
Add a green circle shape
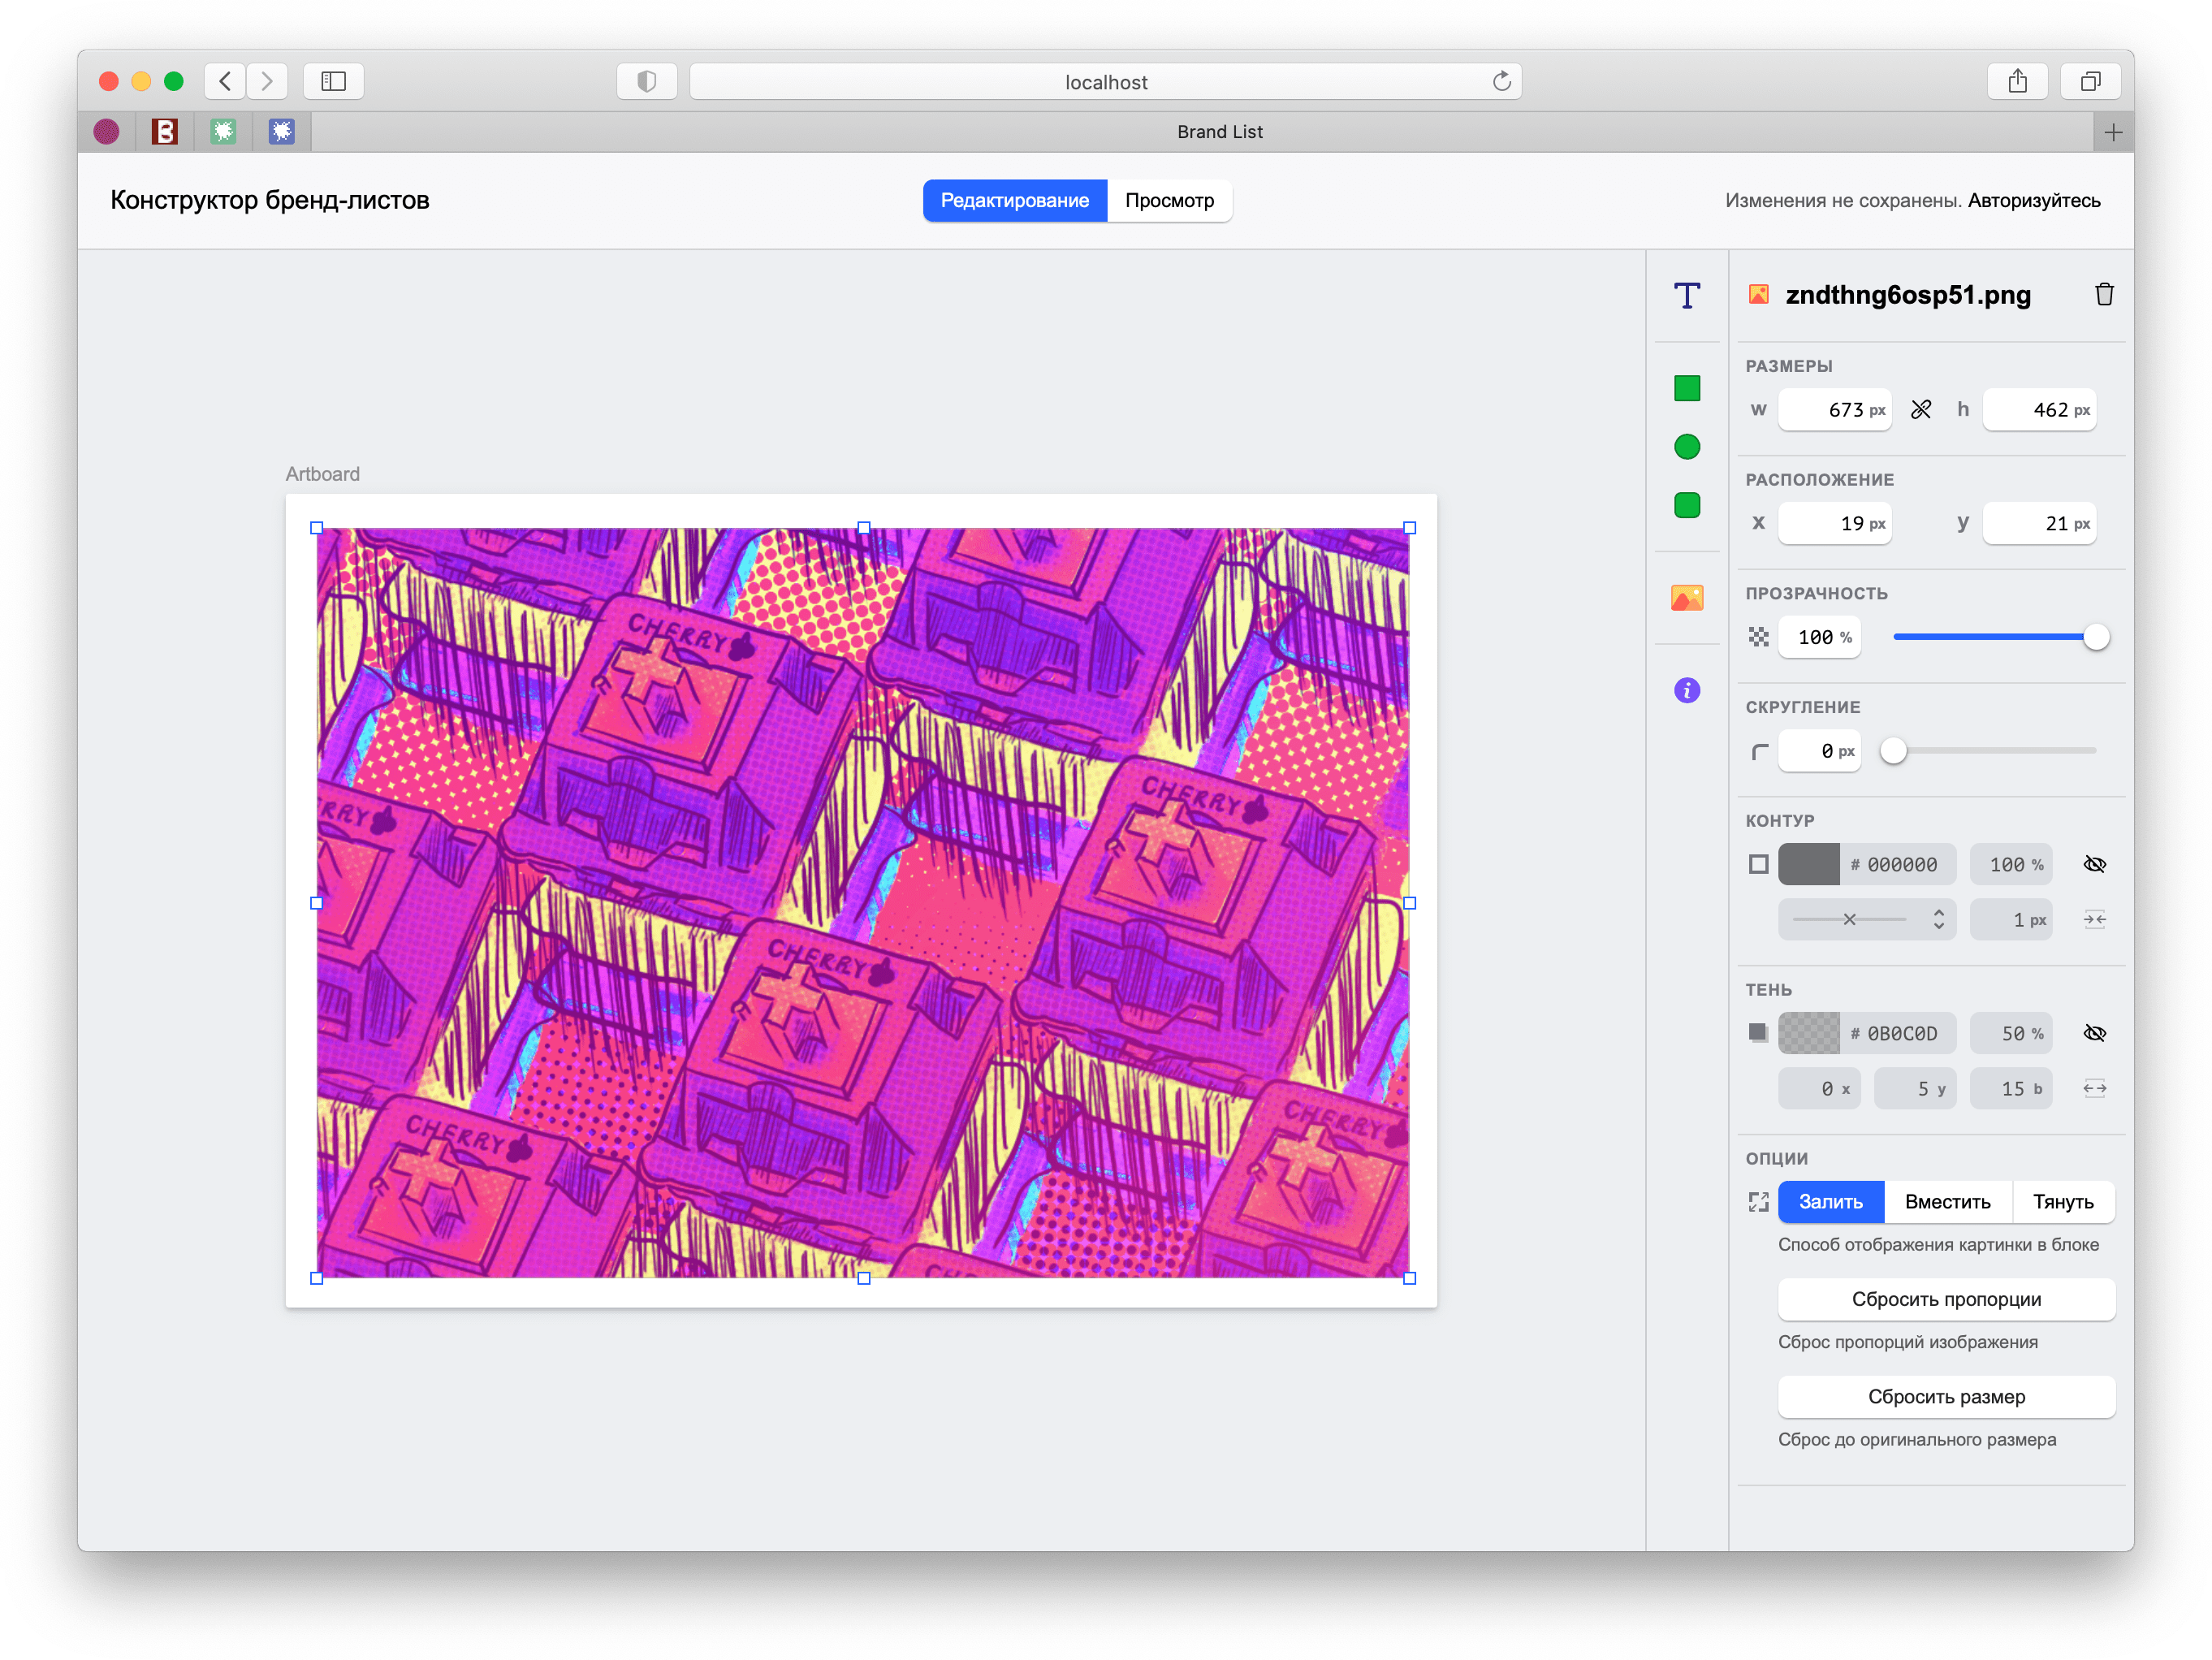click(1687, 447)
